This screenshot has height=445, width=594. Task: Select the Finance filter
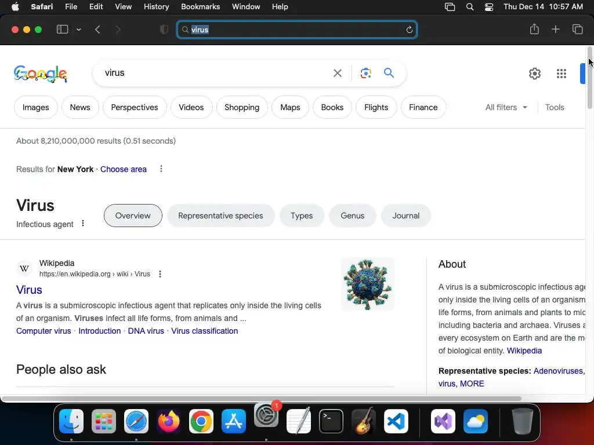[423, 107]
